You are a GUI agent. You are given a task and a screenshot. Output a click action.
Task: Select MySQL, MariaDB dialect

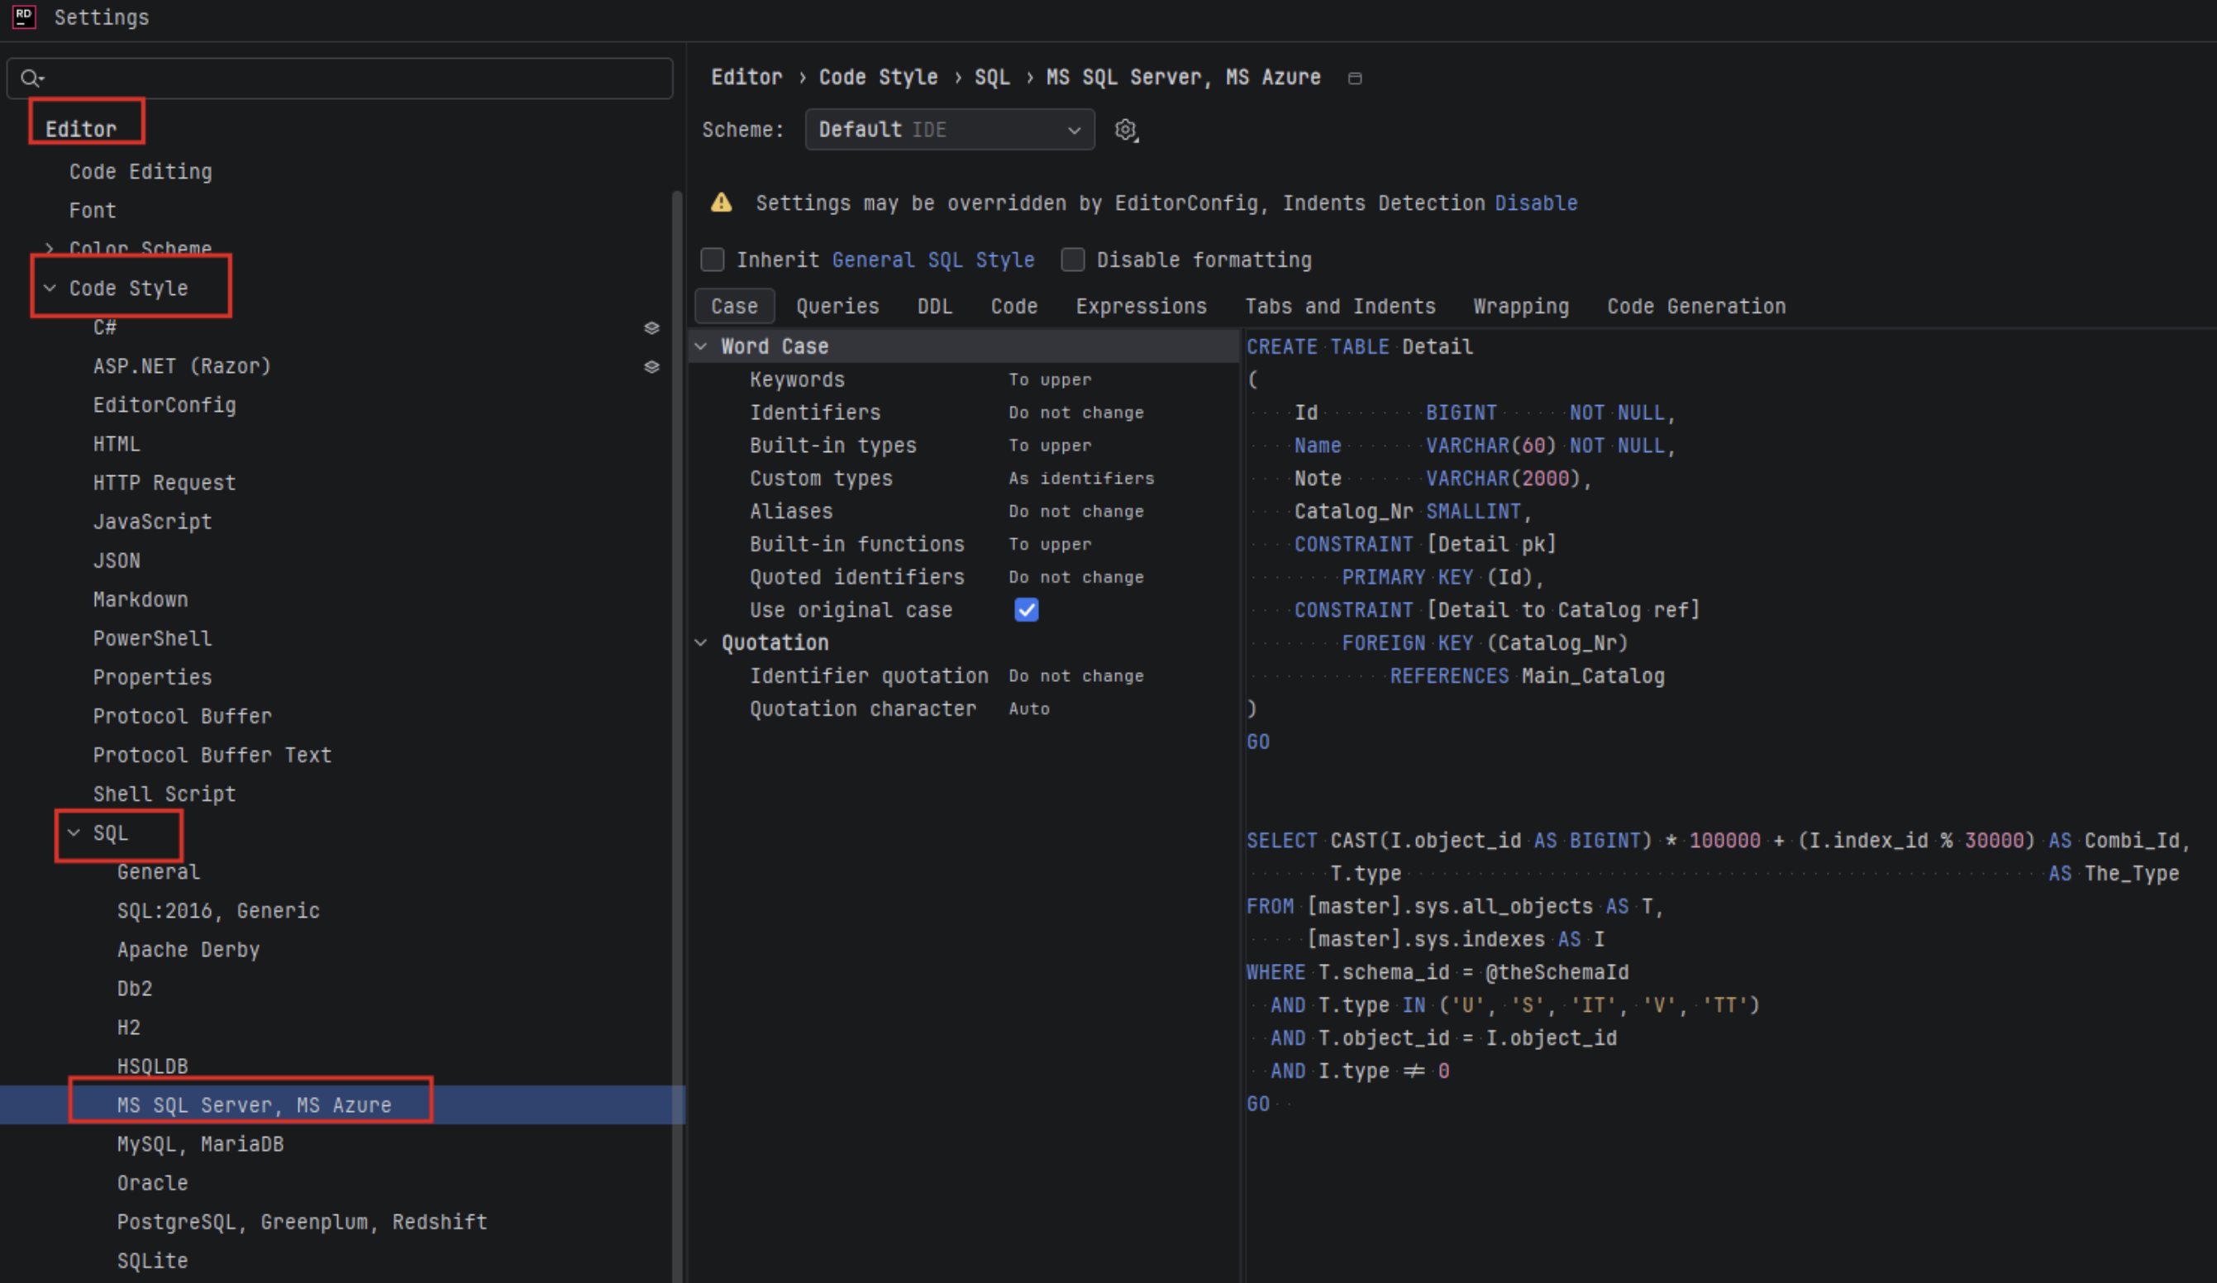pos(201,1144)
